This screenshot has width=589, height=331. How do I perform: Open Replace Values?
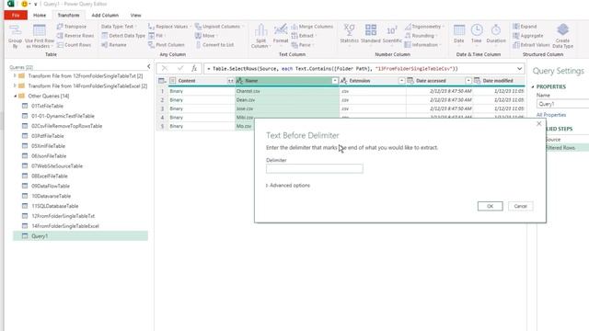coord(169,27)
